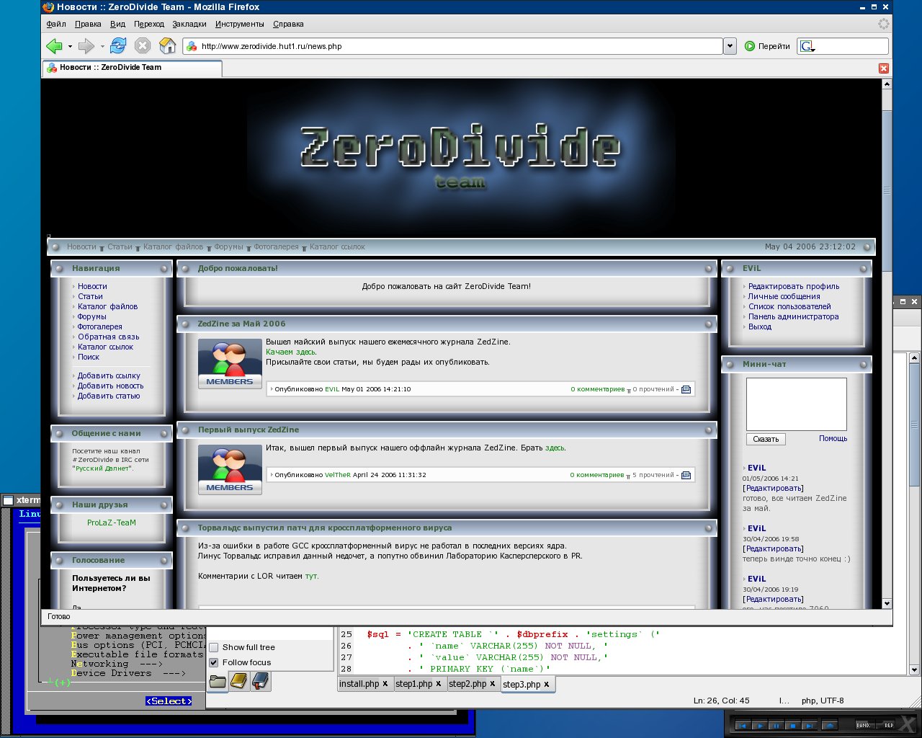Switch to the install.php editor tab

(365, 684)
